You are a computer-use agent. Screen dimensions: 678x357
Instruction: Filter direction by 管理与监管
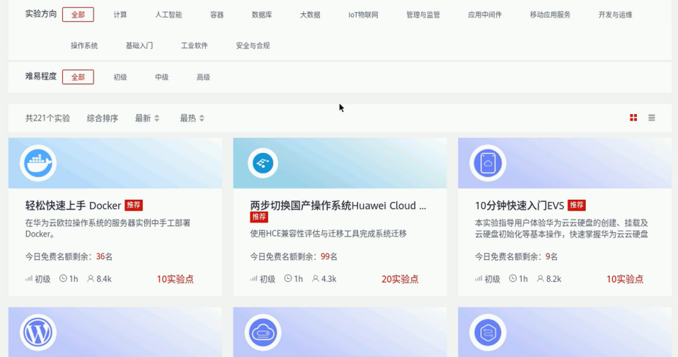click(423, 15)
